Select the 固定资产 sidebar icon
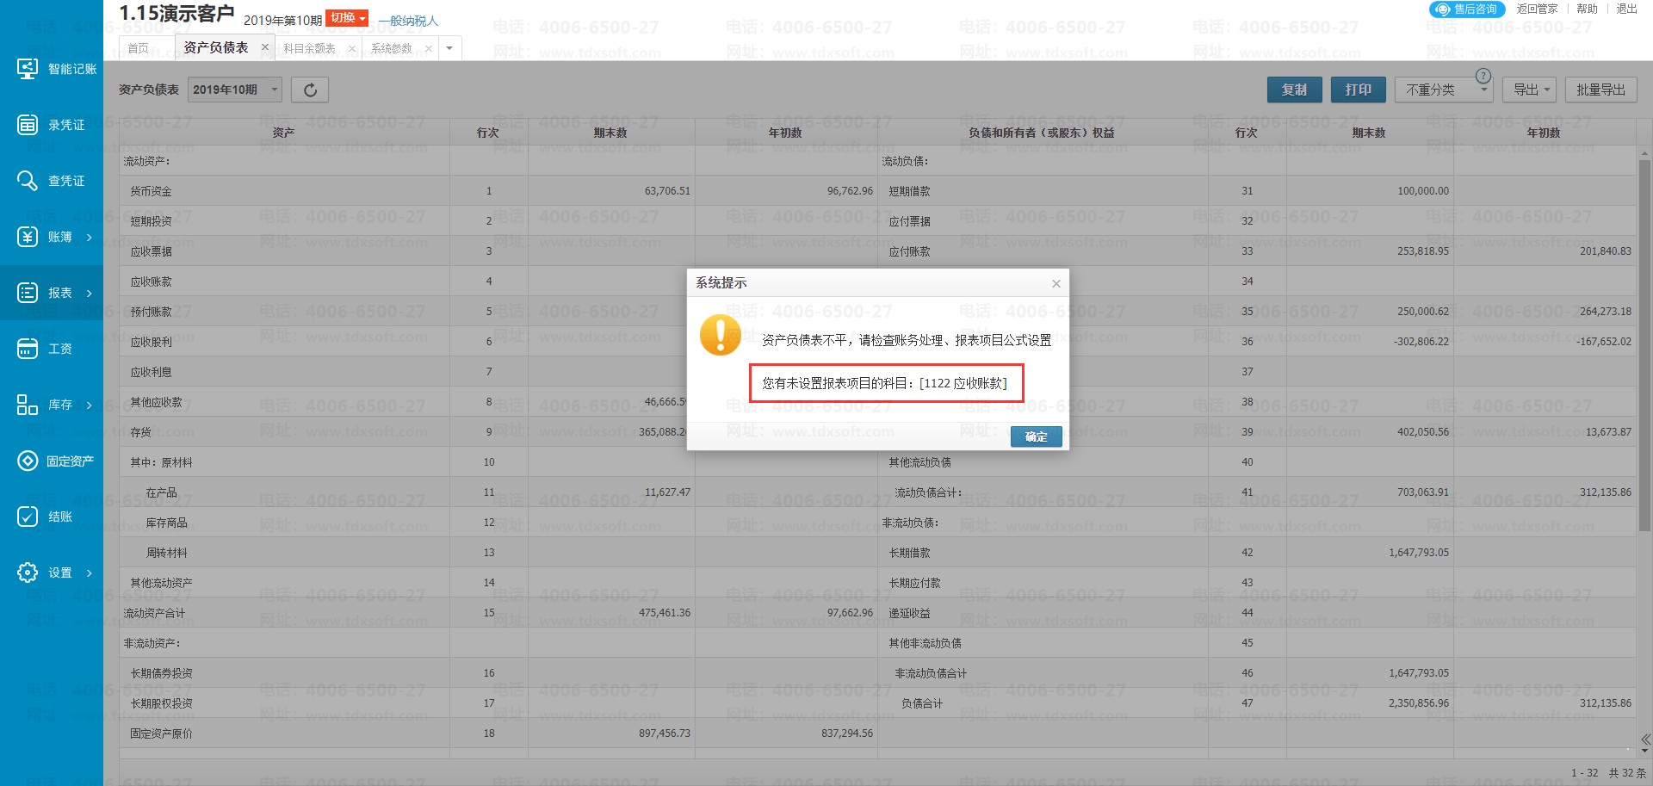1653x786 pixels. pos(28,461)
